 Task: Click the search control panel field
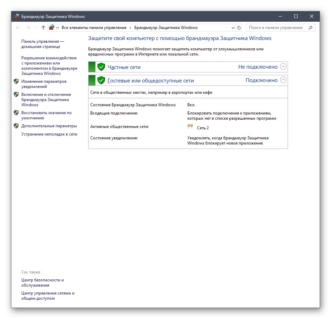[x=280, y=28]
